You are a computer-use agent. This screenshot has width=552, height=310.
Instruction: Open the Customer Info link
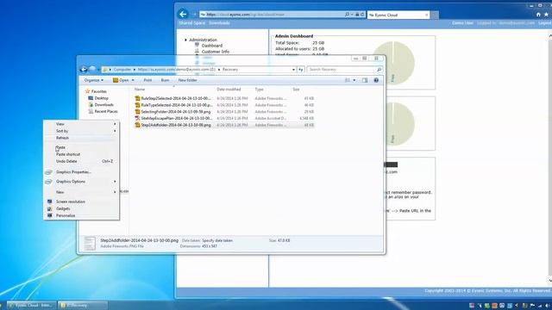tap(215, 52)
